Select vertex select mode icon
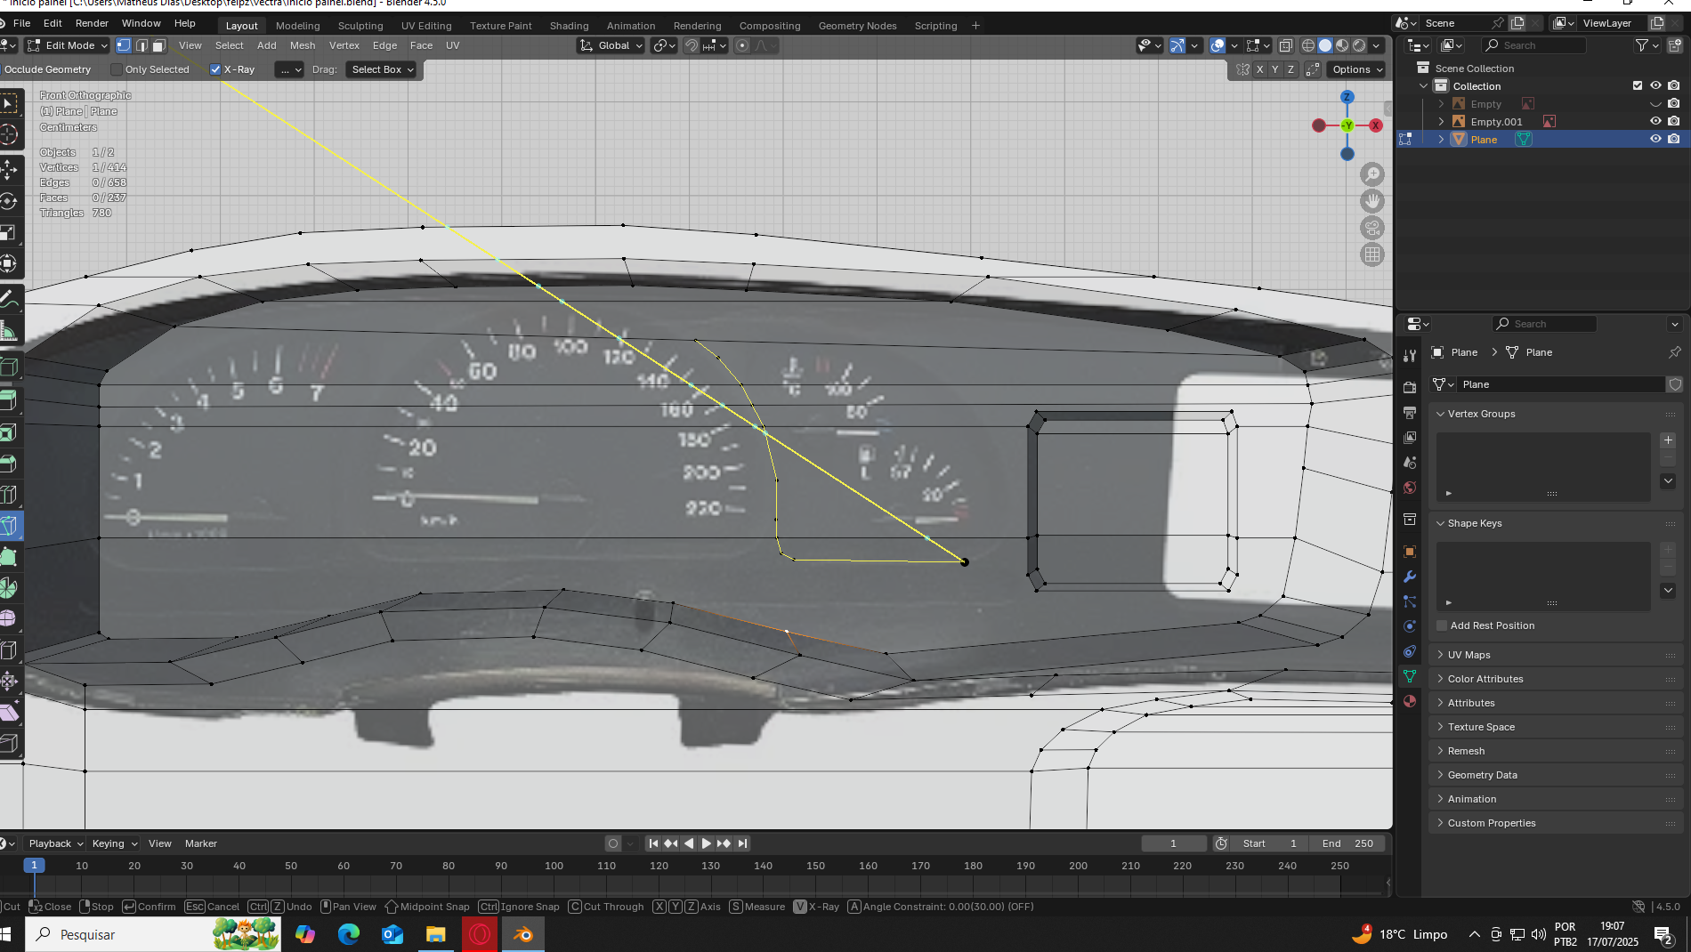This screenshot has height=952, width=1691. tap(124, 45)
